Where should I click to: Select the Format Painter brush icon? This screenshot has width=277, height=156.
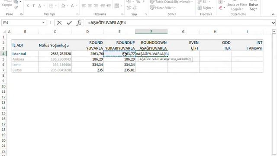16,7
